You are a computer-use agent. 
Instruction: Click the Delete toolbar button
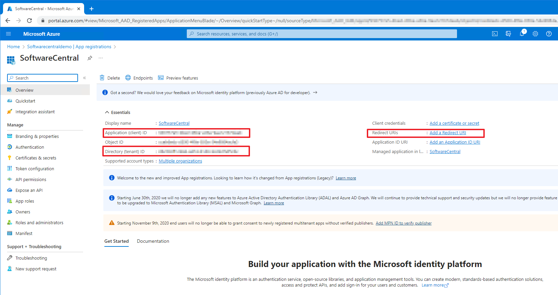(110, 78)
